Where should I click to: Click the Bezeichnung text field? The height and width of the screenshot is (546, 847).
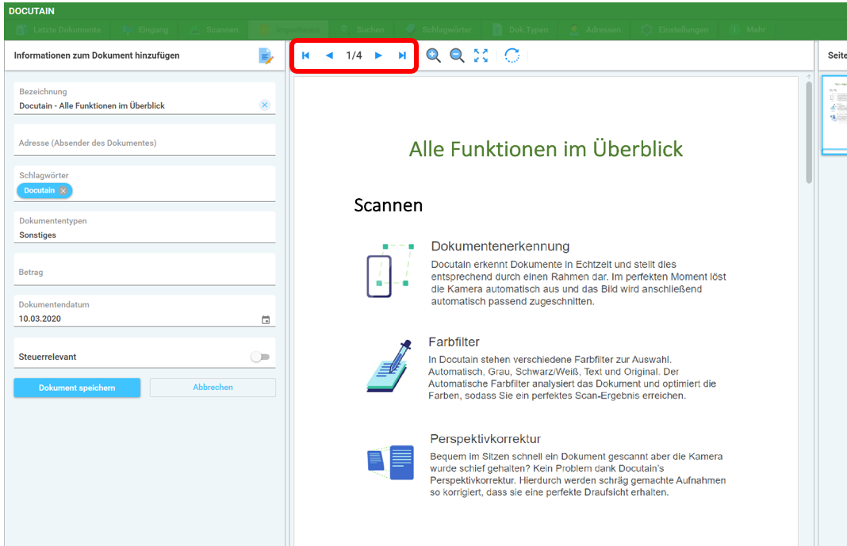(x=145, y=98)
